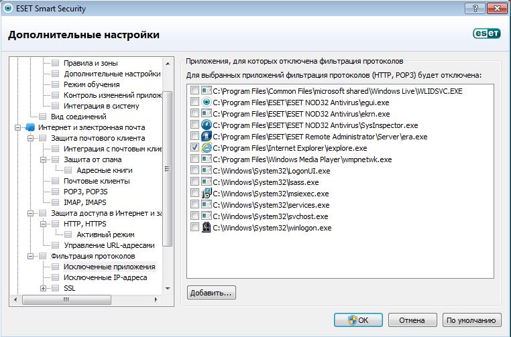Open Правила и зоны tree item

click(91, 63)
